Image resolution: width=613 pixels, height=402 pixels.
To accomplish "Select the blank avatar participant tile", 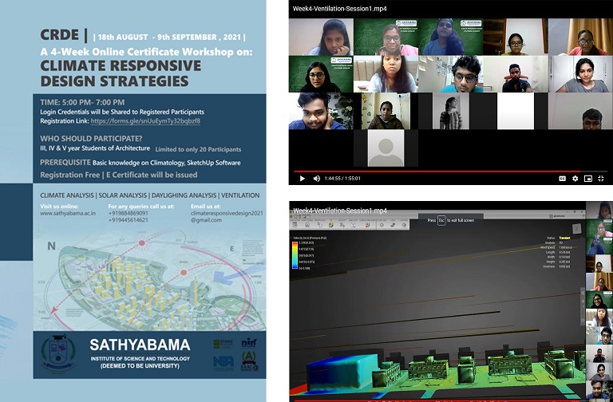I will coord(385,148).
